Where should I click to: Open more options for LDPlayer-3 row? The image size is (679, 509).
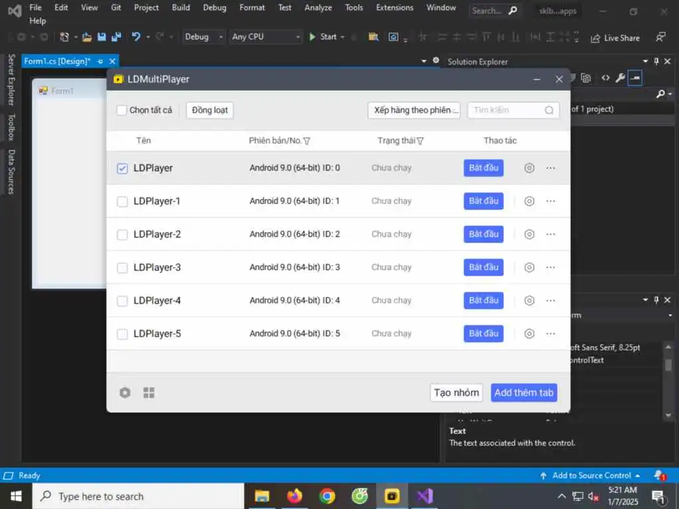[x=550, y=268]
